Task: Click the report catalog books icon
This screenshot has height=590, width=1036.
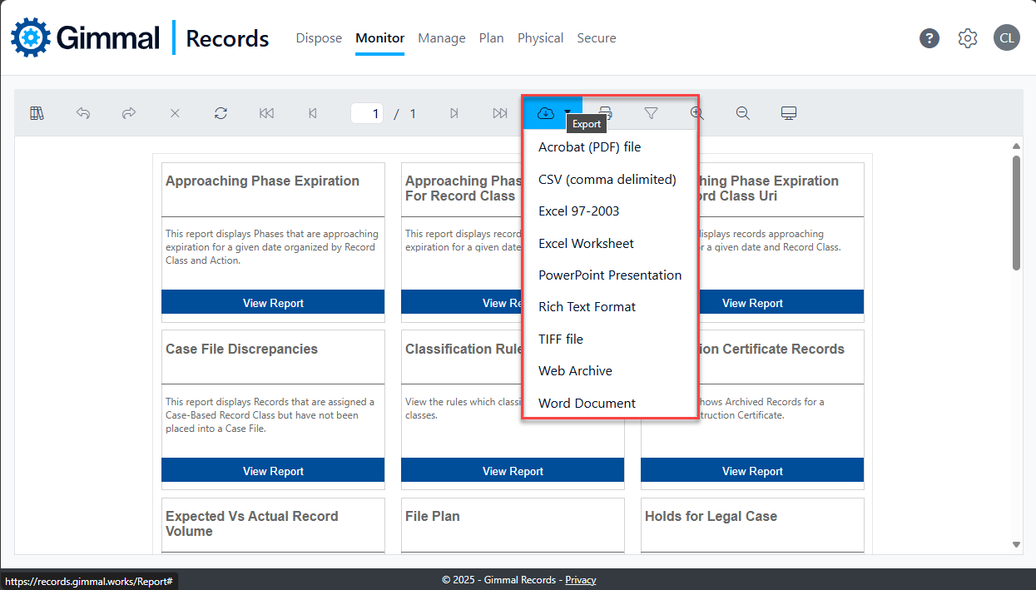Action: pyautogui.click(x=37, y=113)
